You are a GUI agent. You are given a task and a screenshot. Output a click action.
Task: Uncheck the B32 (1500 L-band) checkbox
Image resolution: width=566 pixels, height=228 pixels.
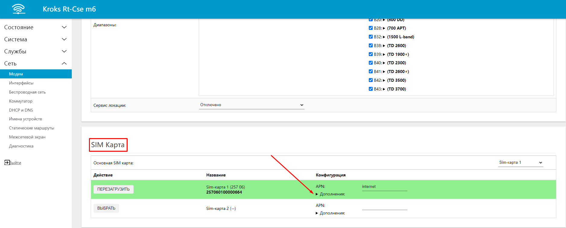[371, 37]
